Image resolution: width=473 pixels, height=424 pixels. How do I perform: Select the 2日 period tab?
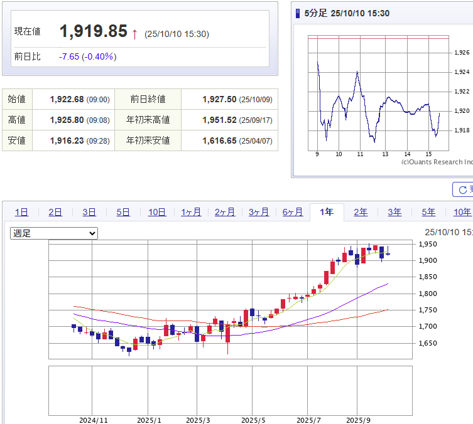tap(55, 212)
